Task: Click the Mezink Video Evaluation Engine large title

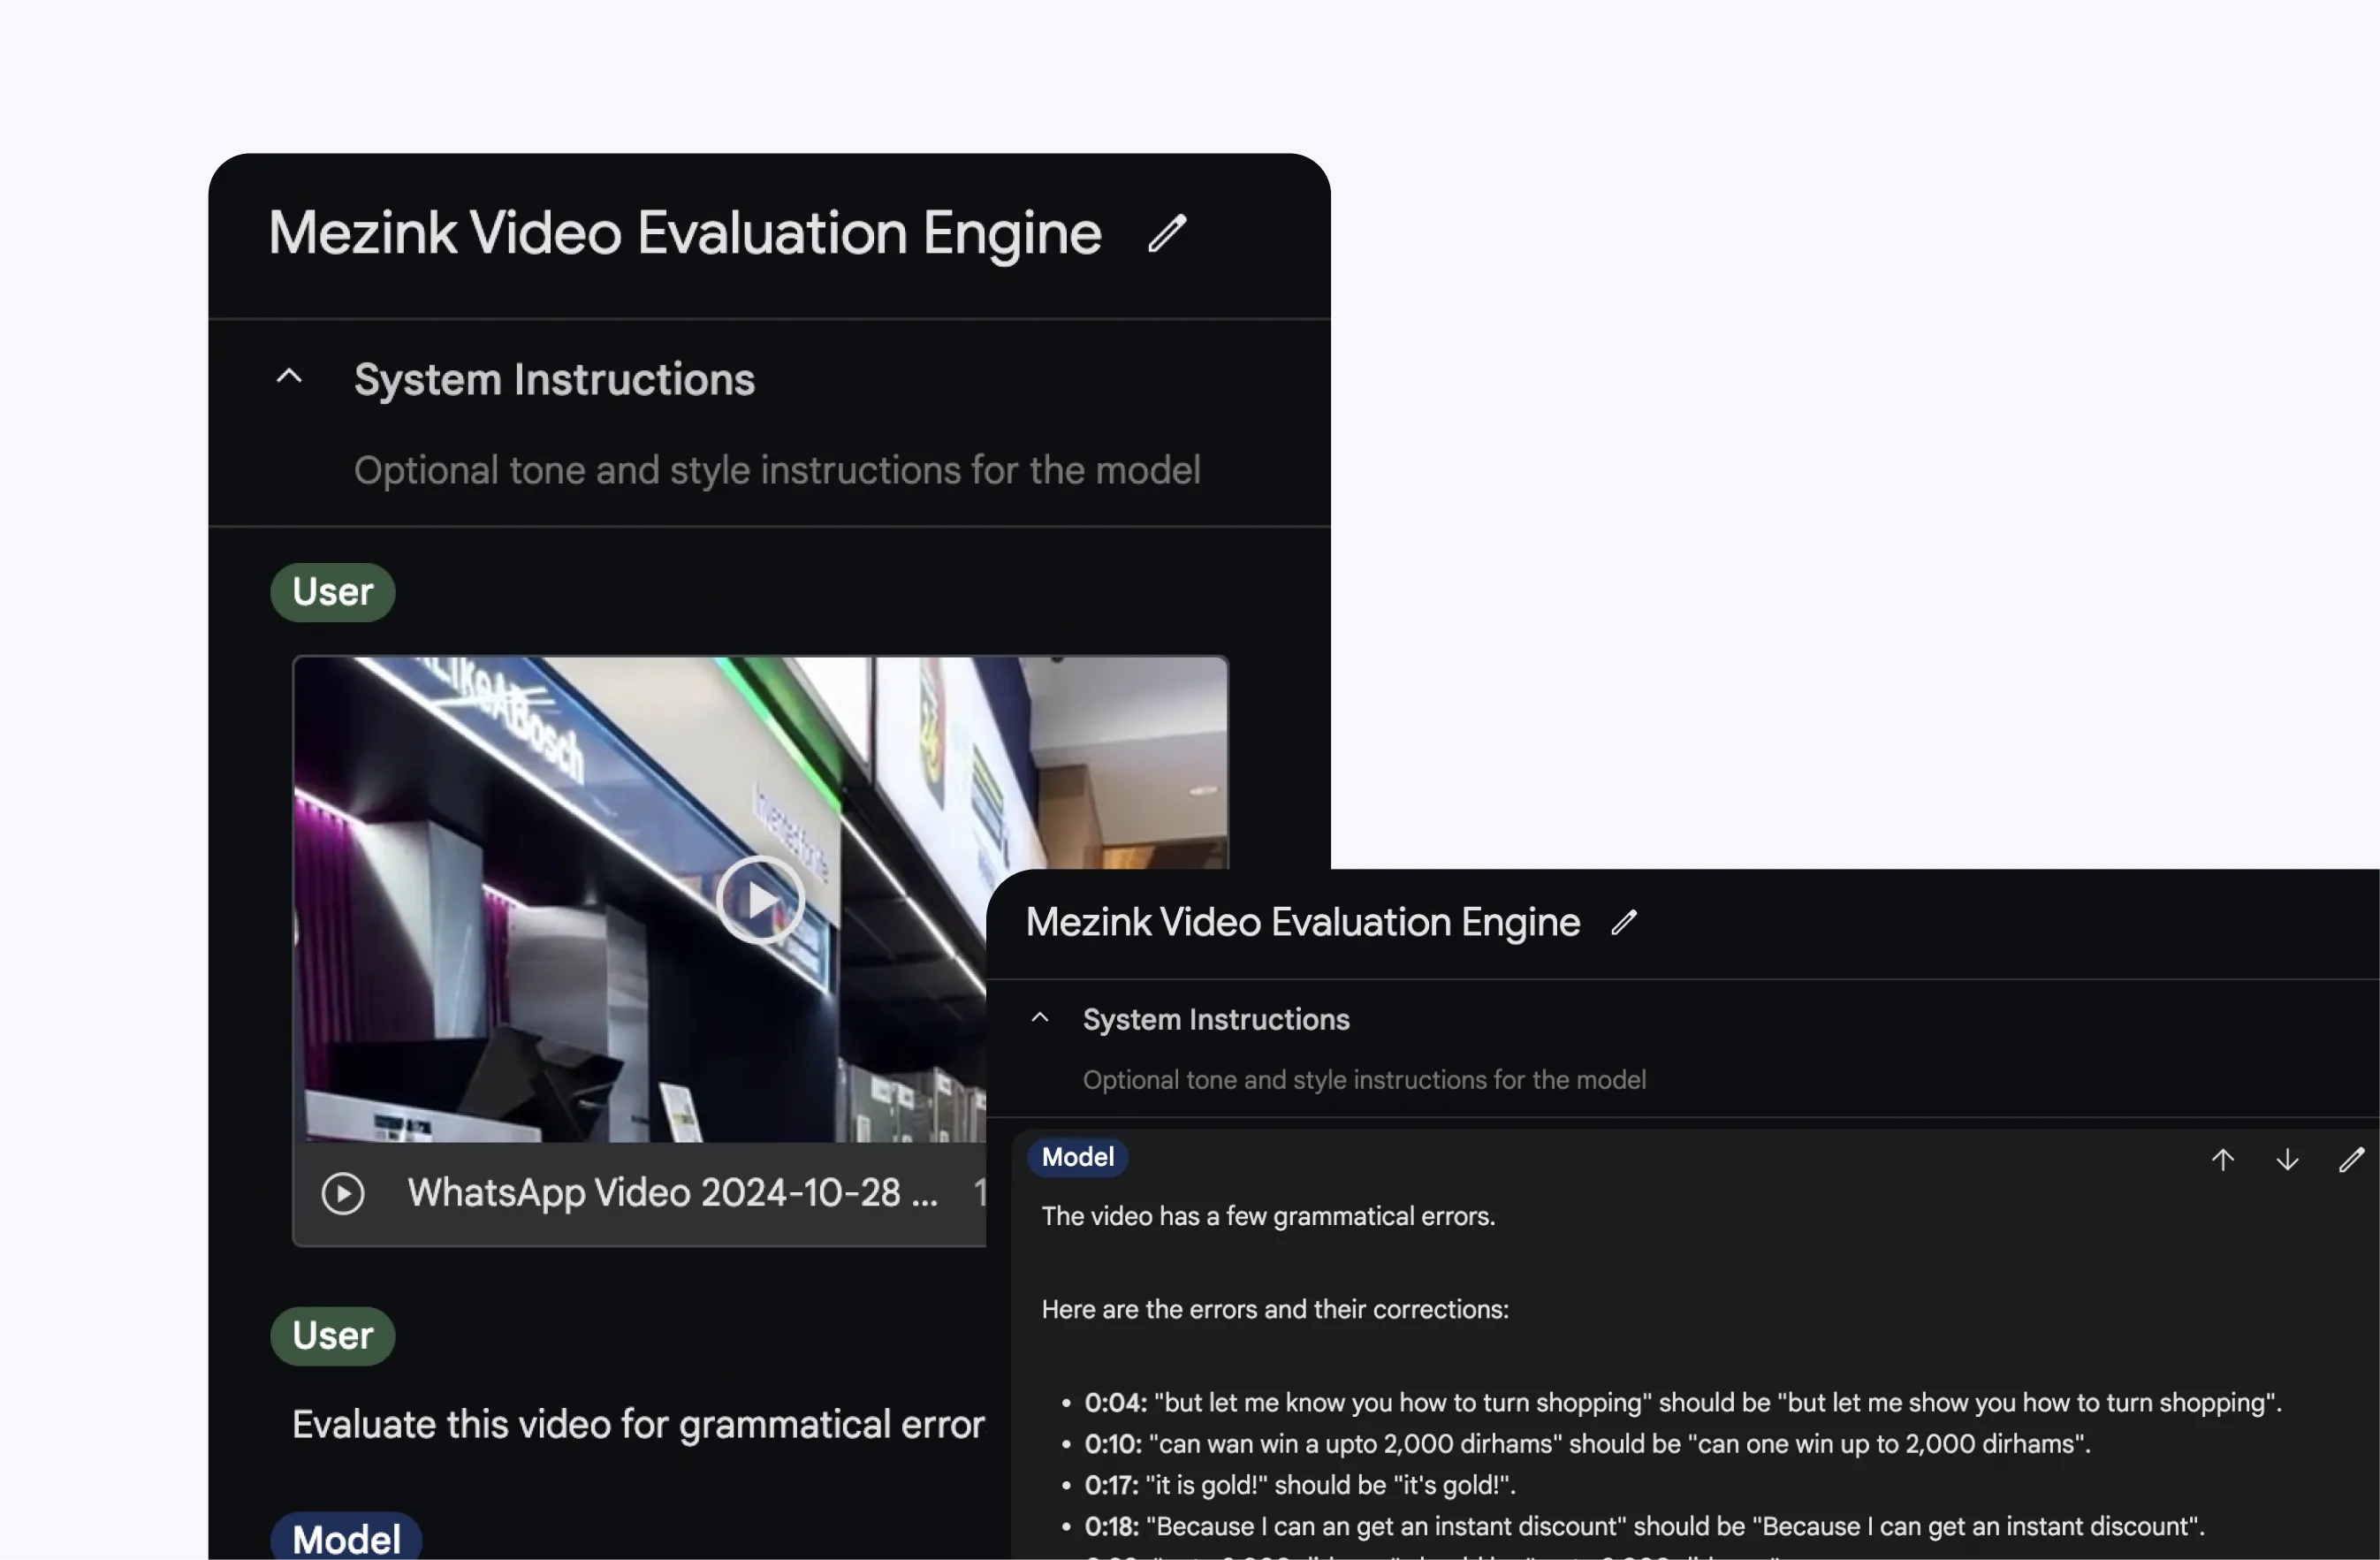Action: pos(685,233)
